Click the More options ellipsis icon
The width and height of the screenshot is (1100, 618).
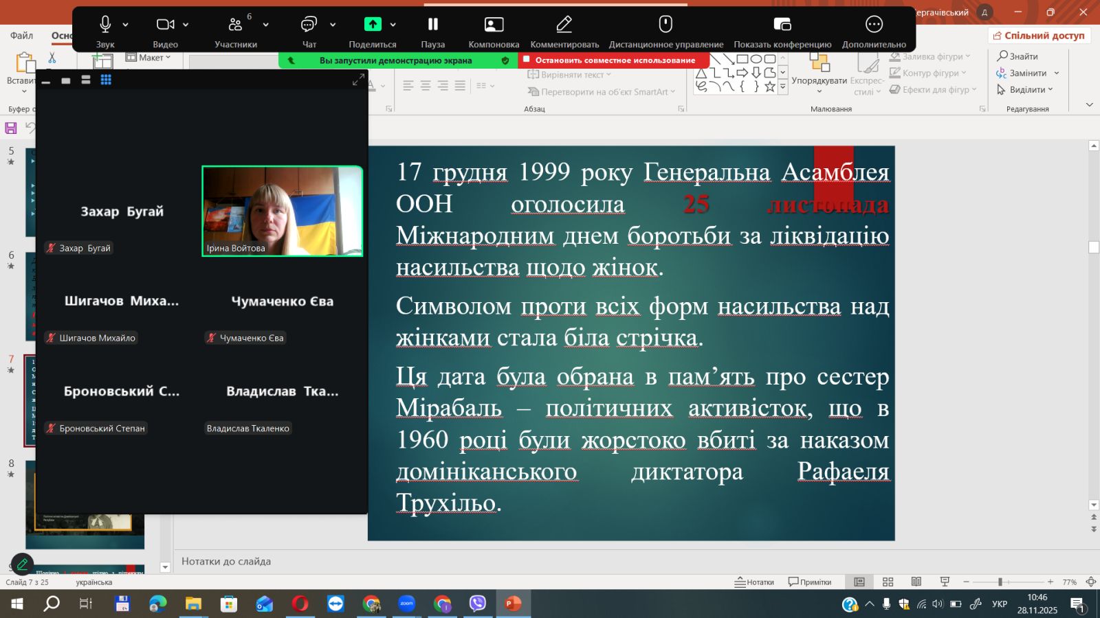[873, 25]
